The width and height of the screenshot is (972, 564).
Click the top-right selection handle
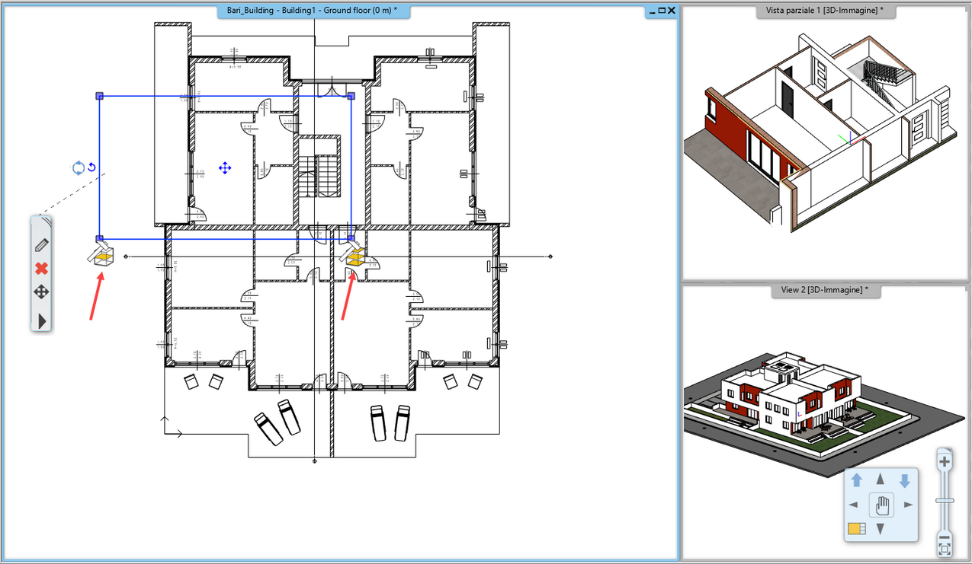351,96
